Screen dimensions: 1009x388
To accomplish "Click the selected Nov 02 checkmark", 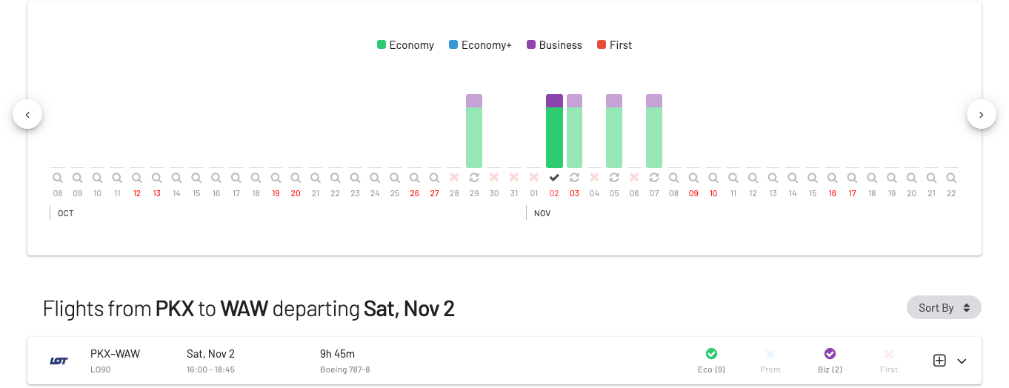I will pos(554,178).
